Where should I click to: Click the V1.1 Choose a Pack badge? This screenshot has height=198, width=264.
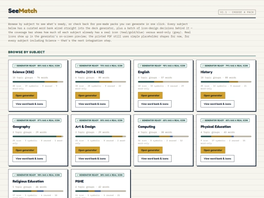coord(237,12)
